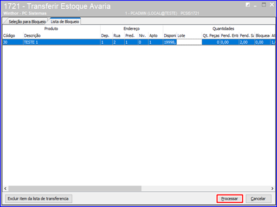The height and width of the screenshot is (207, 277).
Task: Click Excluir item da lista de transferencia
Action: coord(38,198)
